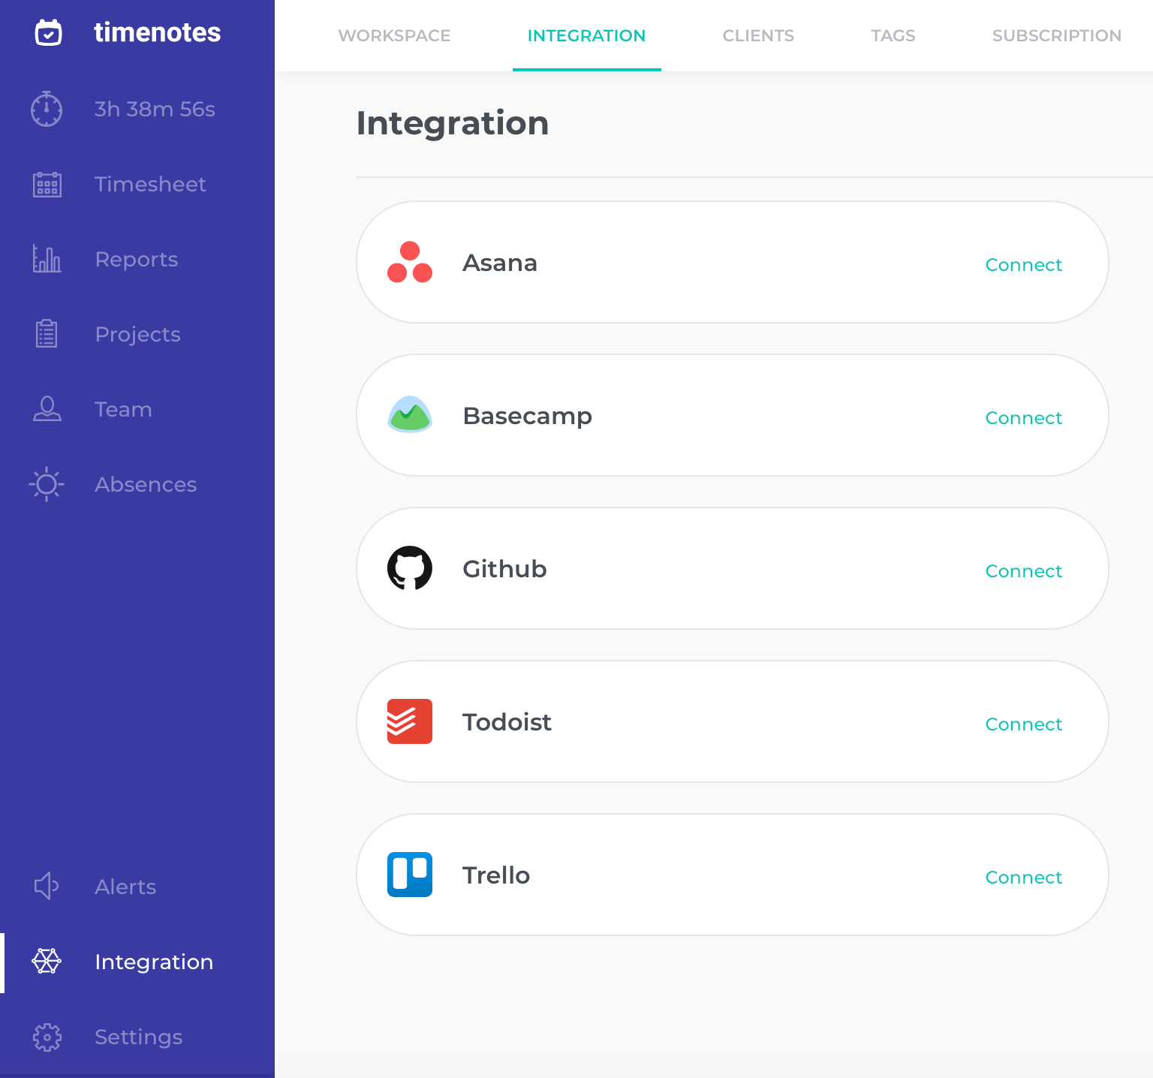
Task: Click the Integration page heading
Action: point(453,123)
